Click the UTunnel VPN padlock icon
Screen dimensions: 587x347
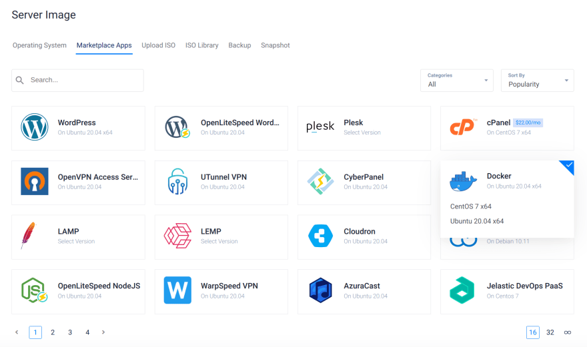pos(177,181)
